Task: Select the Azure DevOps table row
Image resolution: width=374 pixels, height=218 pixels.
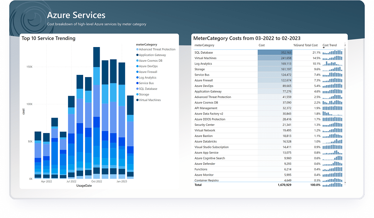Action: point(269,86)
